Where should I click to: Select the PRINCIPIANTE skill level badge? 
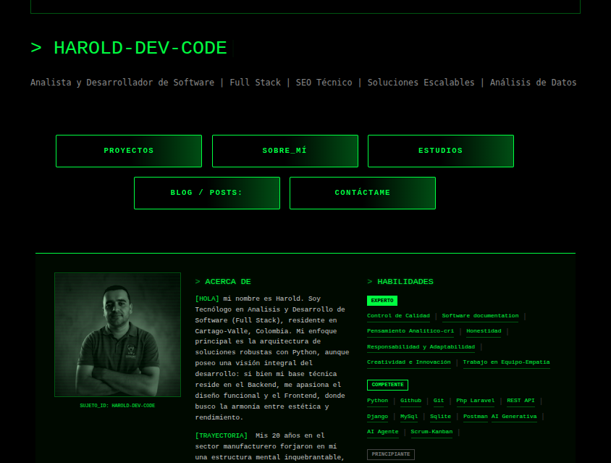pos(390,454)
